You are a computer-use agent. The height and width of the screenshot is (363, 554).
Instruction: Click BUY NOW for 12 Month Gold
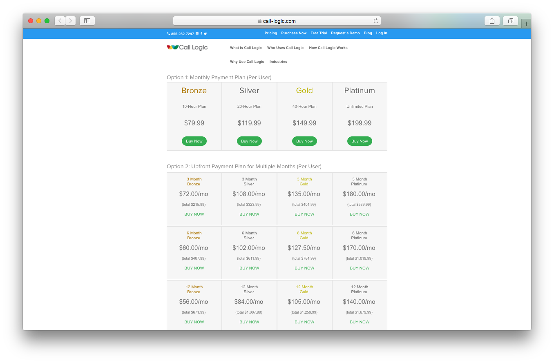[x=304, y=322]
